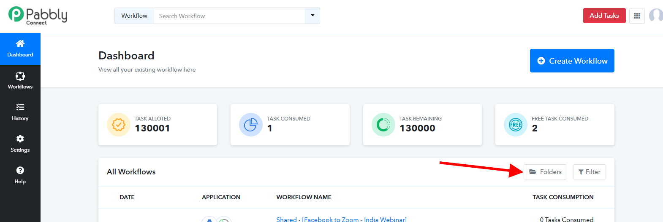Click the Task Remaining circular icon
Viewport: 663px width, 222px height.
tap(383, 125)
